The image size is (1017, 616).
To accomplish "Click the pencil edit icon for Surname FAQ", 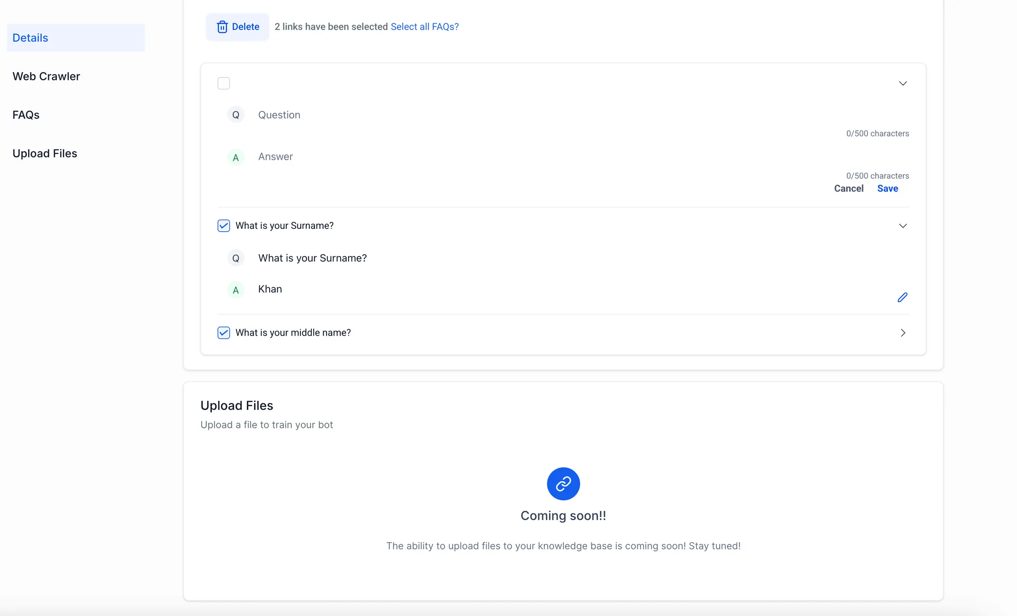I will pos(902,297).
